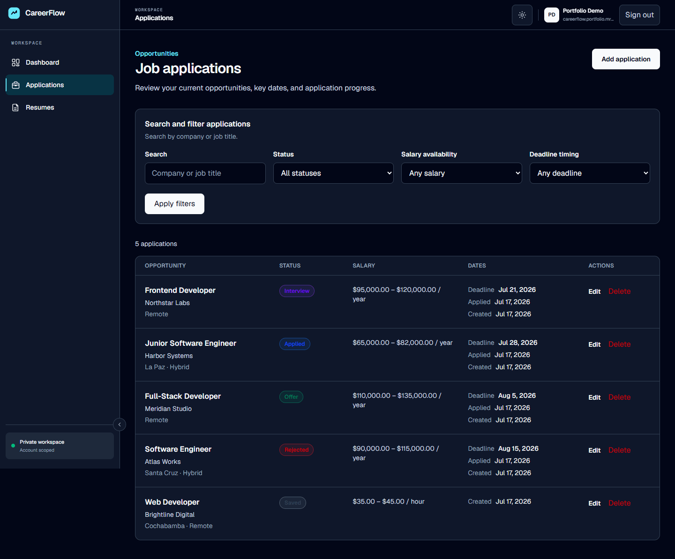Click the DATES column header
The image size is (675, 559).
(x=477, y=266)
